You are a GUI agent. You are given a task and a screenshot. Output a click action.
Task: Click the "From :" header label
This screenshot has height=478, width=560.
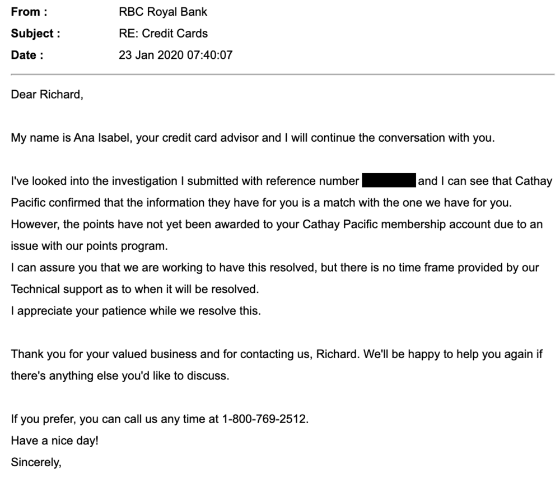(x=29, y=12)
